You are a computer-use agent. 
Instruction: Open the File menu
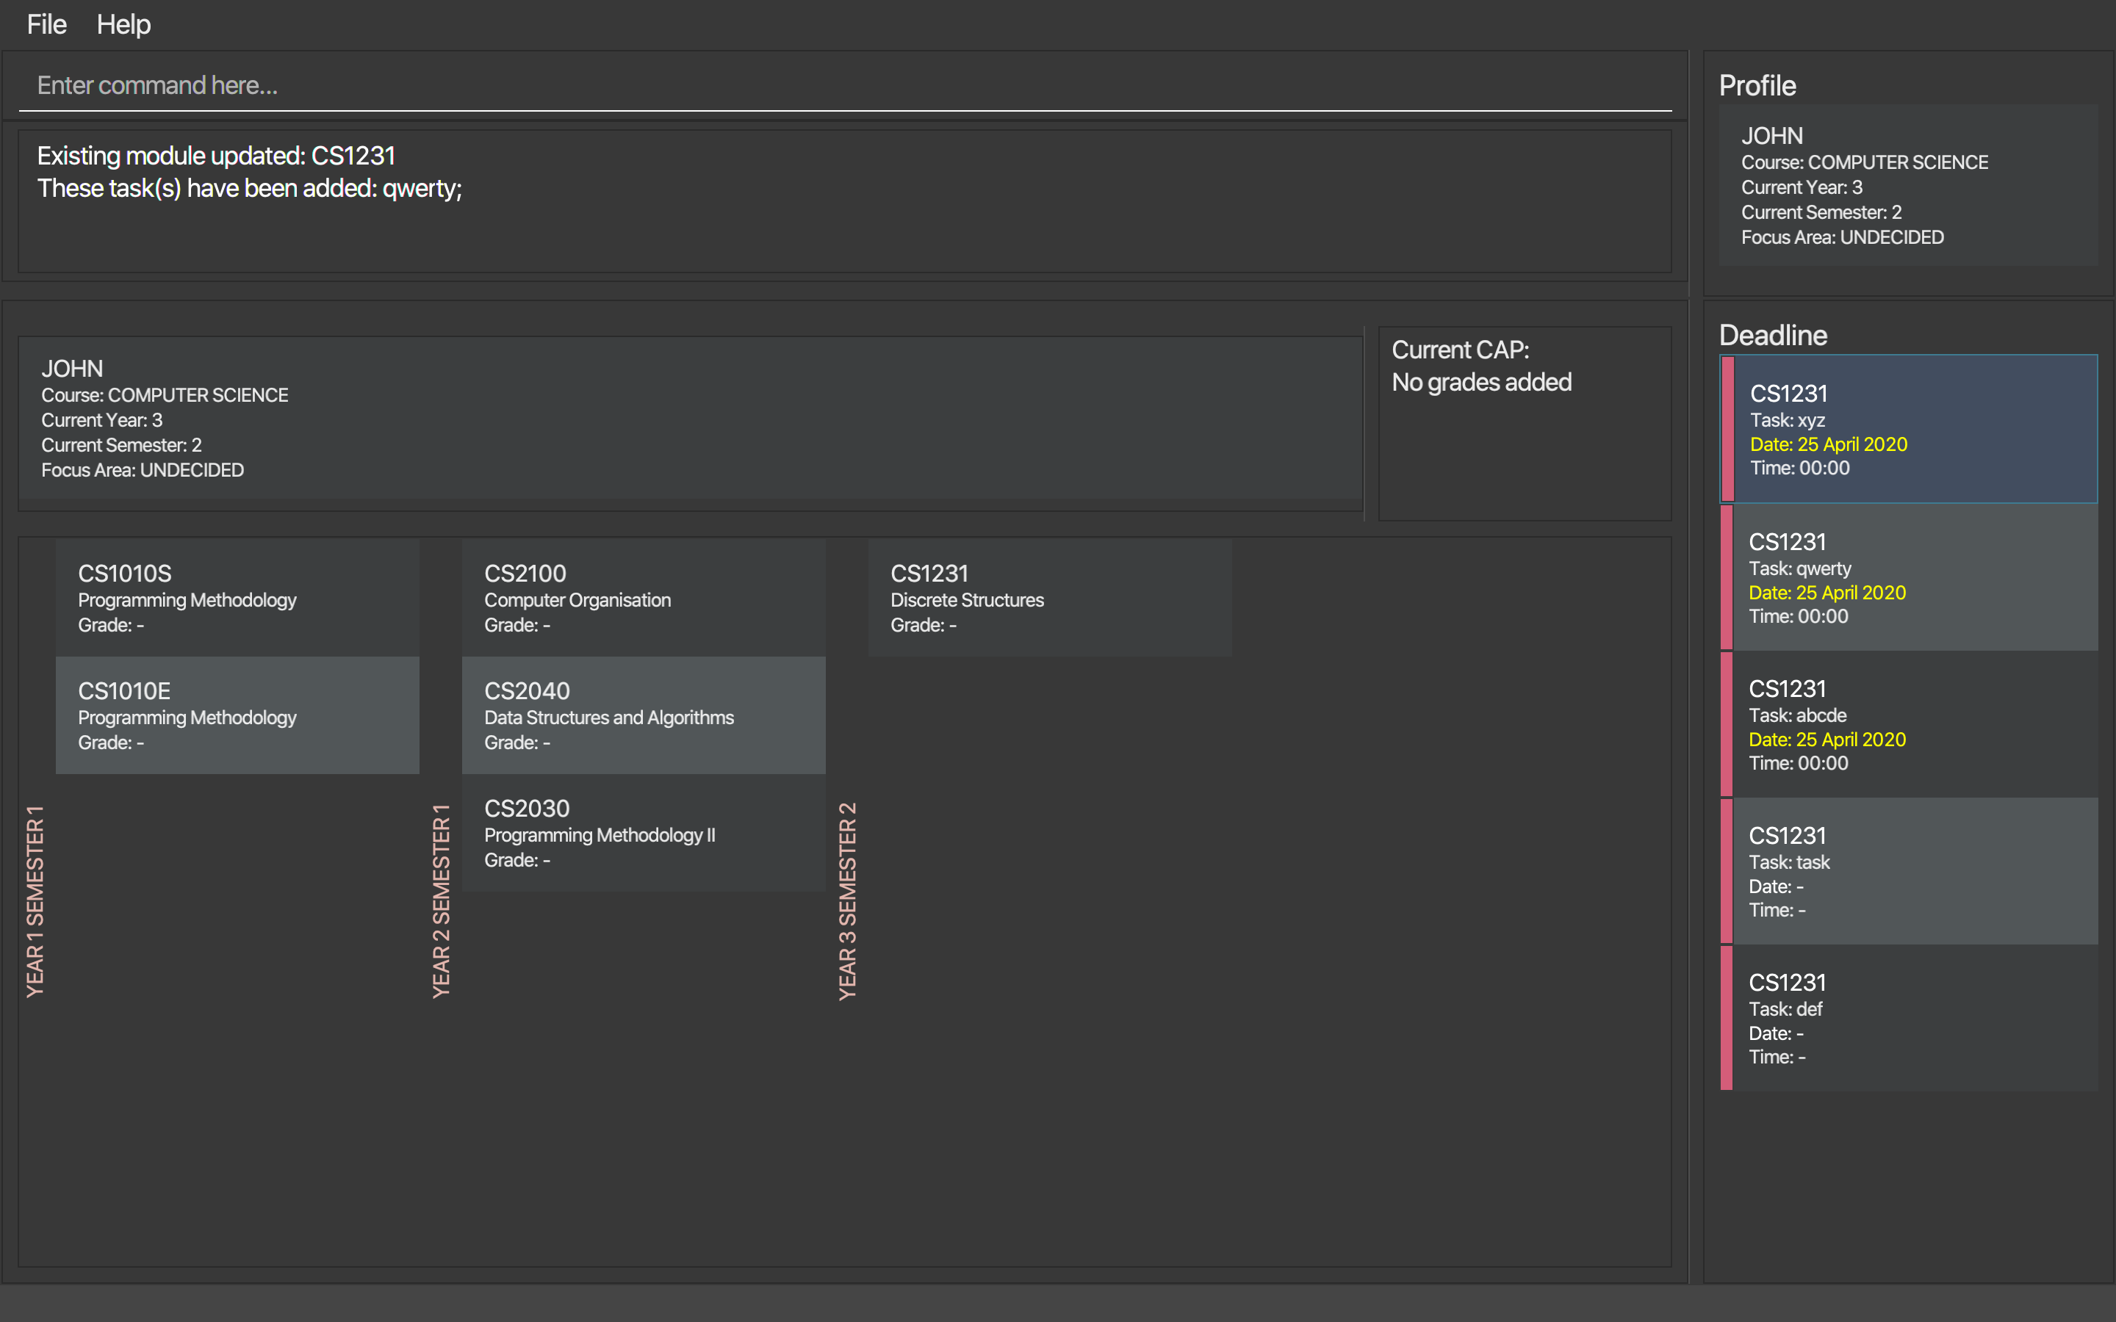tap(46, 24)
